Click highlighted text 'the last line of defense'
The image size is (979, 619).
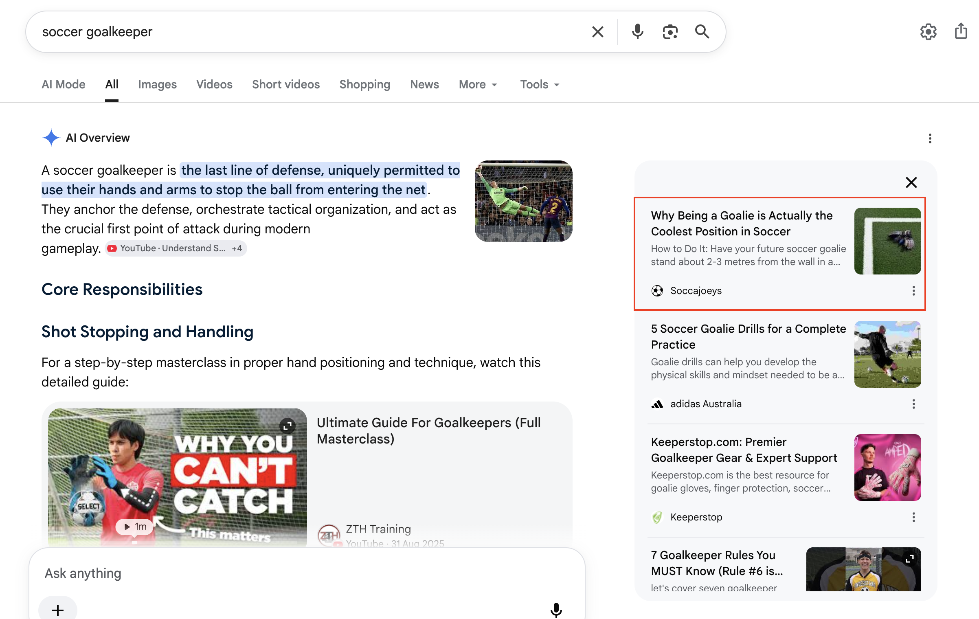pos(252,170)
